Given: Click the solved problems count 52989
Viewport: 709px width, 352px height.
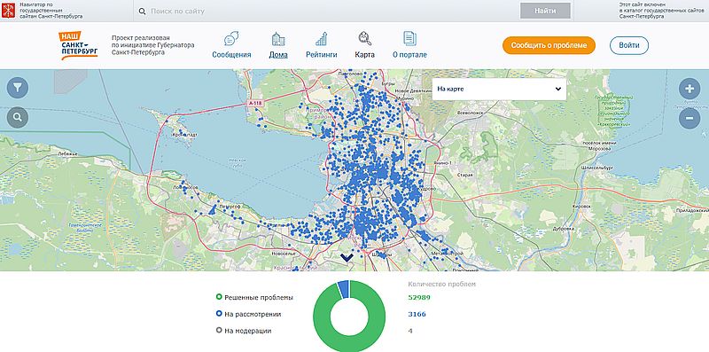Looking at the screenshot, I should coord(419,297).
